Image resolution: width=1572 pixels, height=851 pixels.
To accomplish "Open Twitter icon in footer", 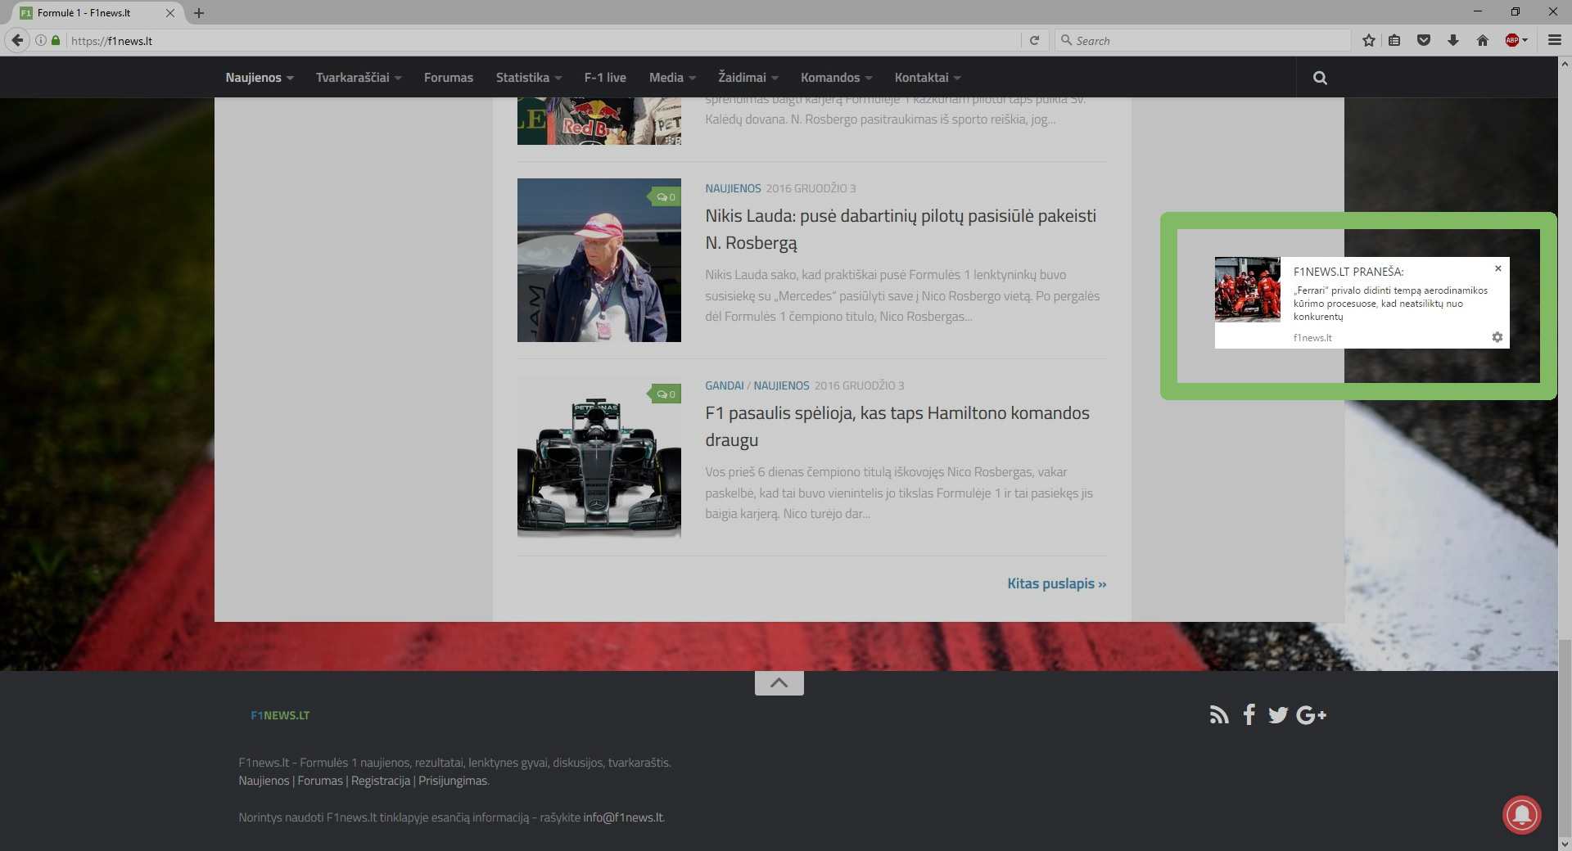I will tap(1278, 715).
